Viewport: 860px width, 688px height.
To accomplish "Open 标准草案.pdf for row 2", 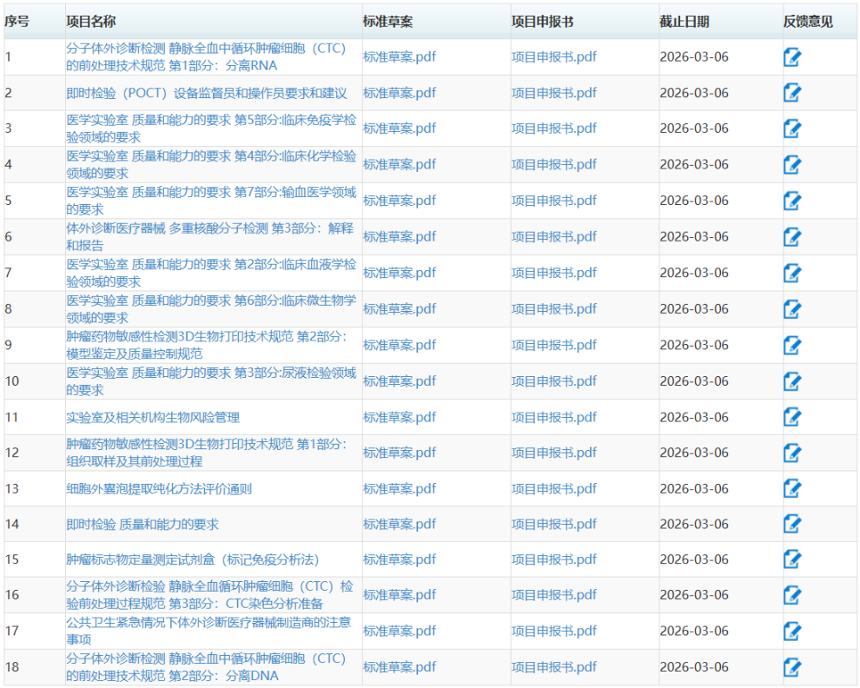I will [x=399, y=93].
